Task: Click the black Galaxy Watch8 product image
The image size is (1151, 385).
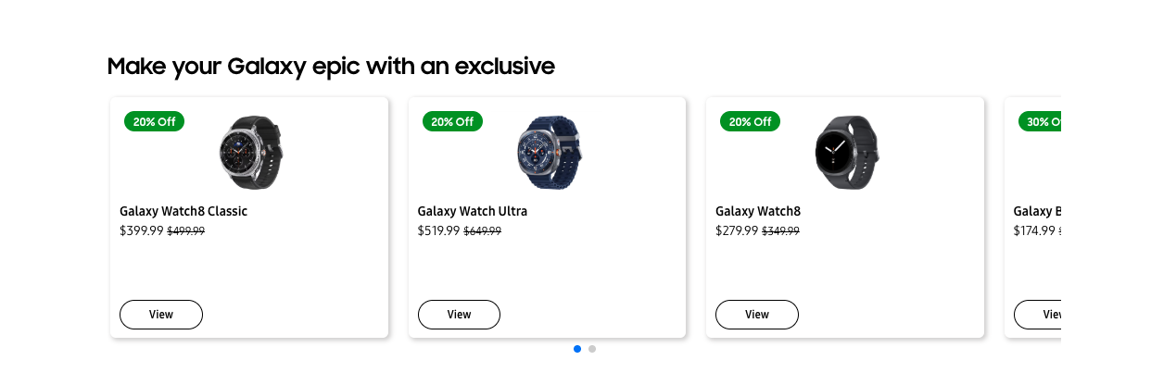Action: [845, 152]
